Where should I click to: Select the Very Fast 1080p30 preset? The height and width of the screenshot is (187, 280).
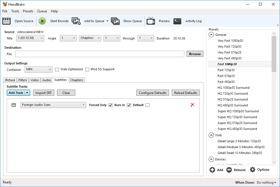point(230,41)
